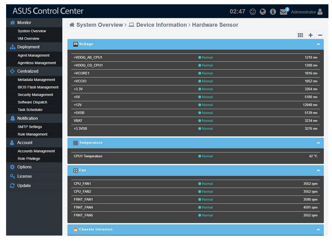
Task: Open Agent Management page
Action: pos(33,55)
